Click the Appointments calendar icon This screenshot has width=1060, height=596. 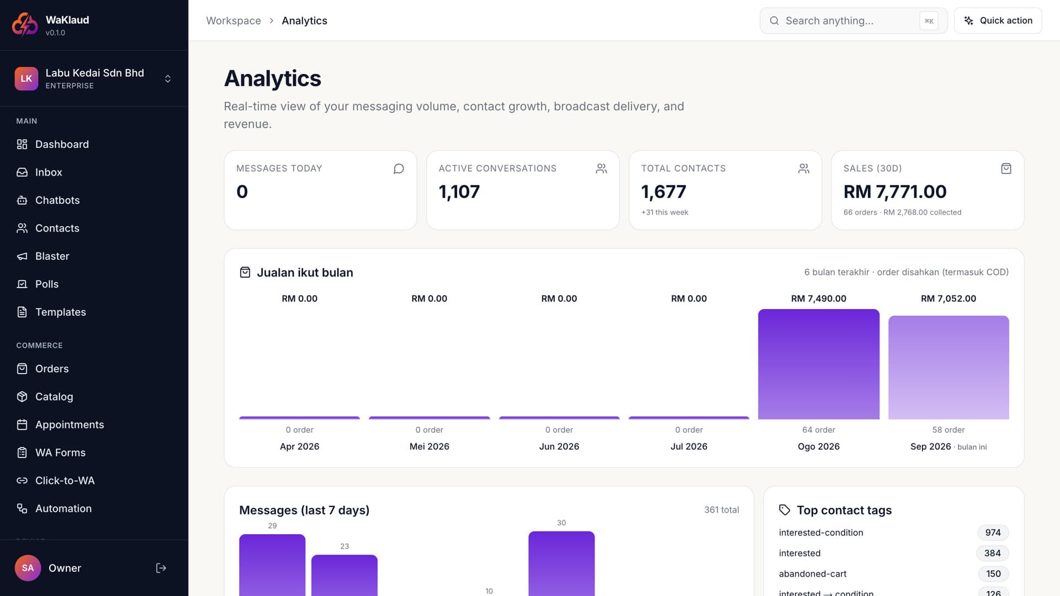(22, 424)
